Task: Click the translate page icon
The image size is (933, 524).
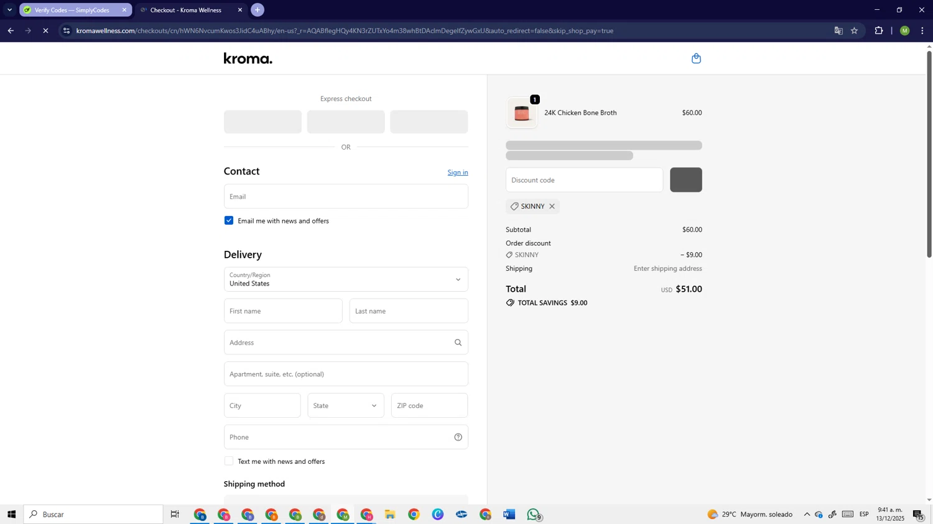Action: pos(838,30)
